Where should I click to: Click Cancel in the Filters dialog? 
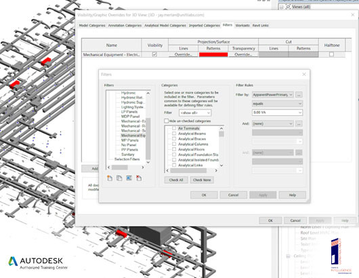pyautogui.click(x=233, y=195)
